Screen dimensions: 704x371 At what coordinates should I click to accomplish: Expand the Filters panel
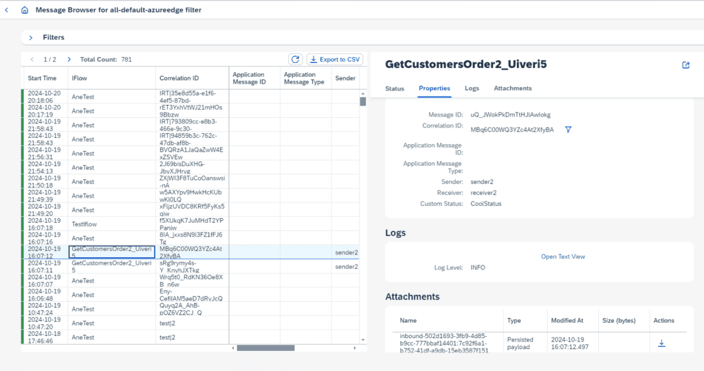tap(30, 38)
